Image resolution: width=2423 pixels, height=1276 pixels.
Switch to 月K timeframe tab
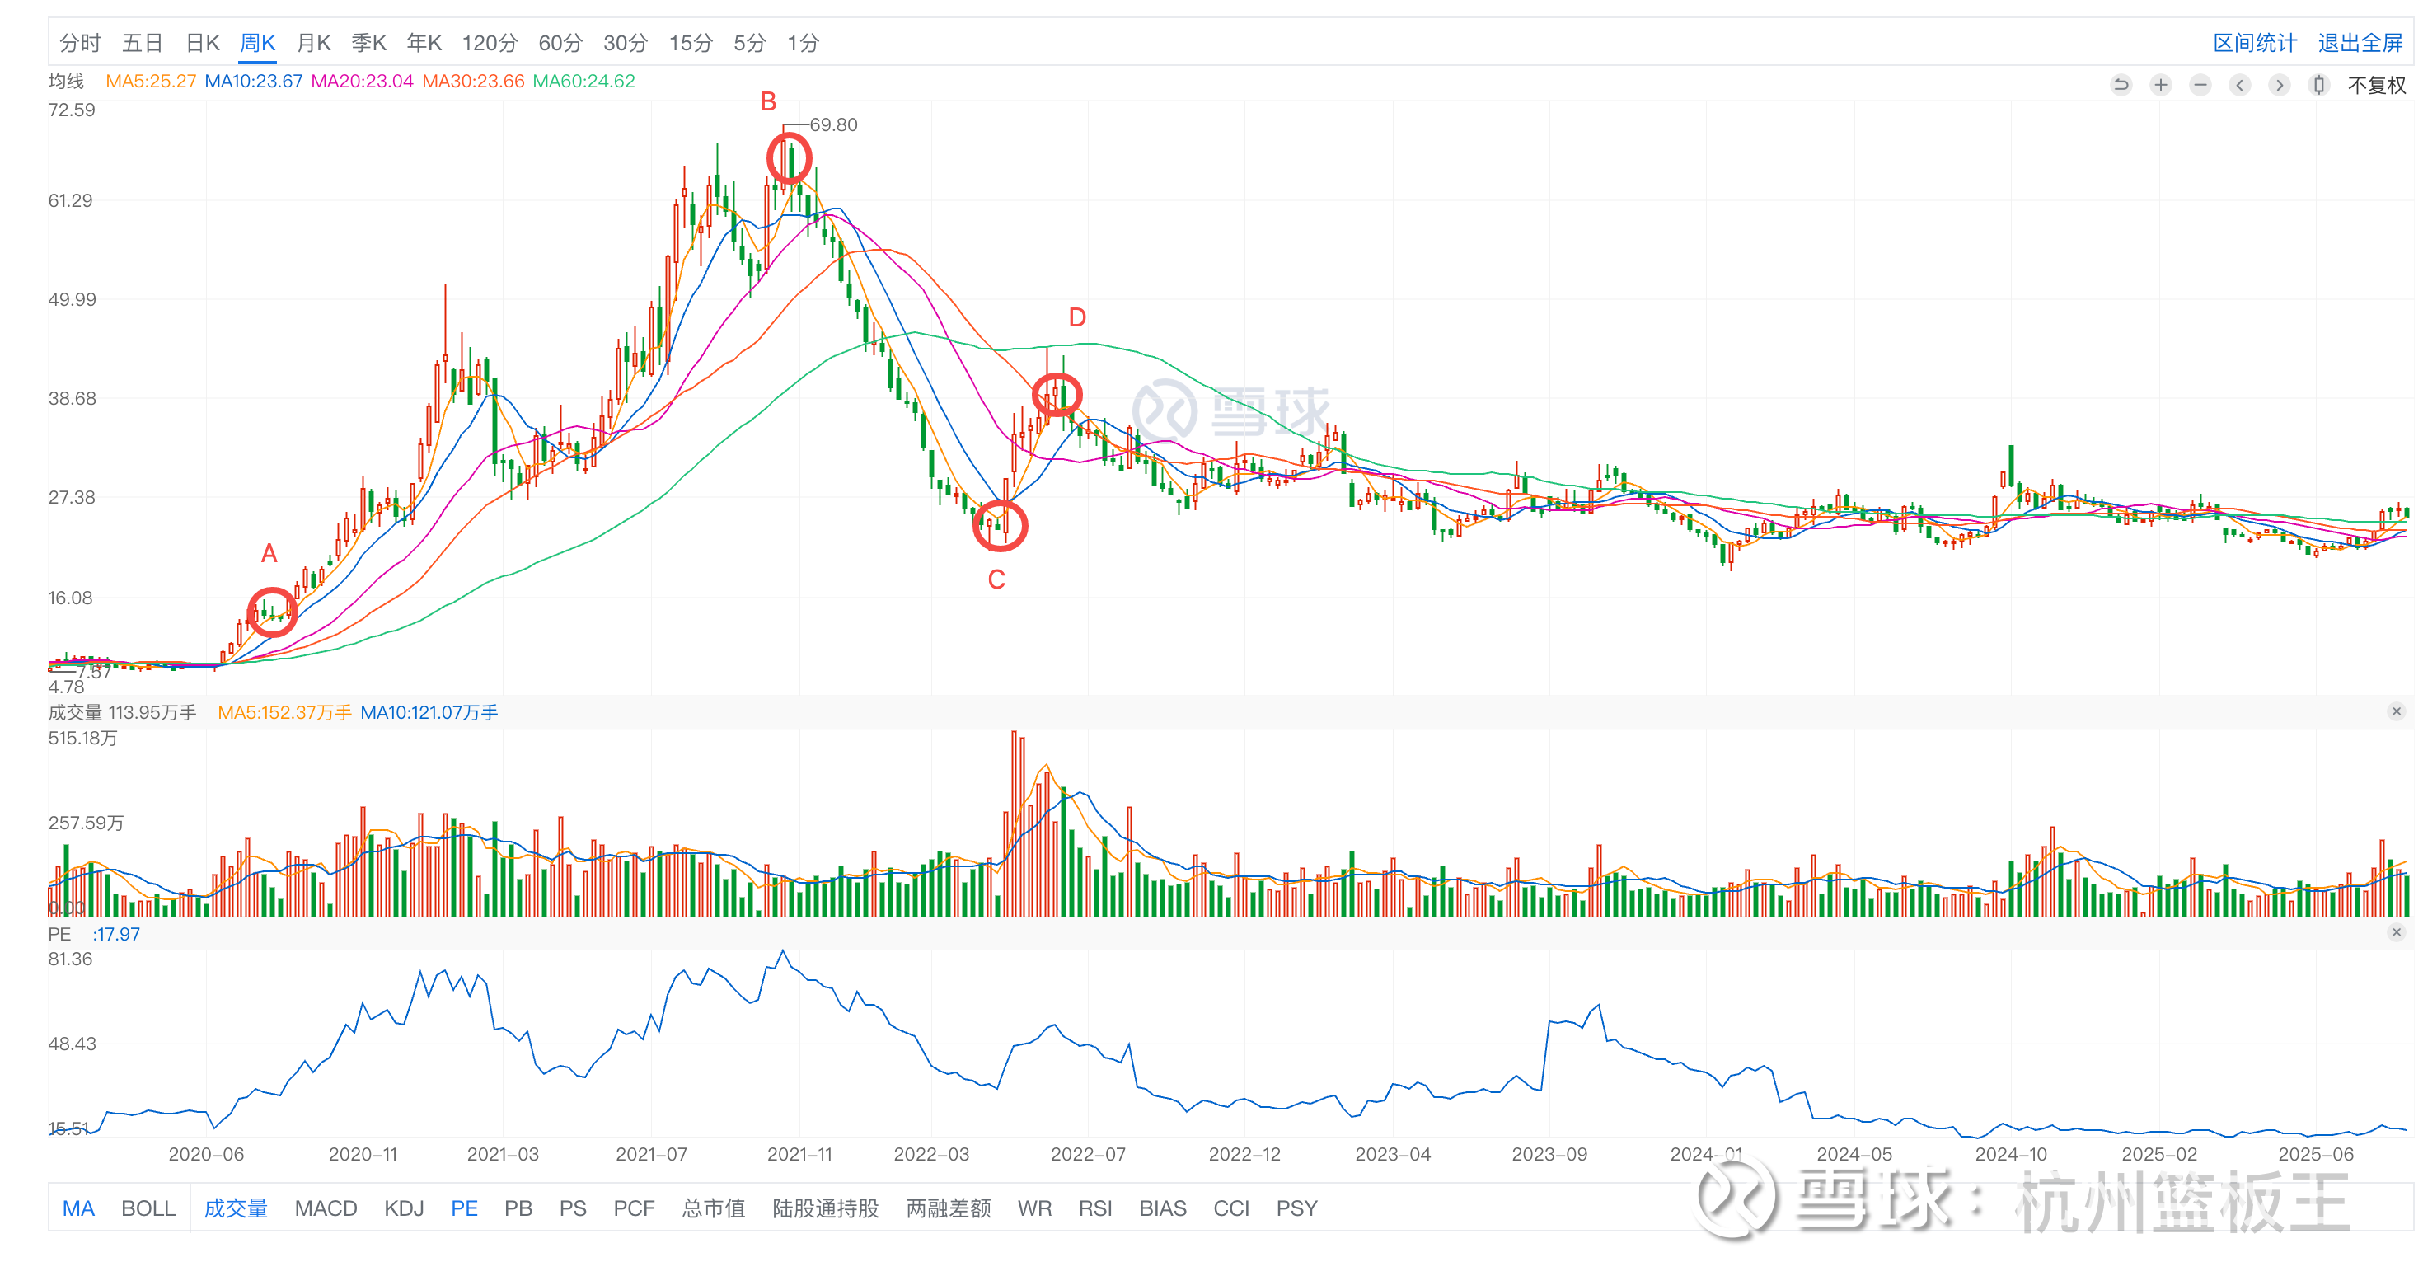pyautogui.click(x=313, y=42)
